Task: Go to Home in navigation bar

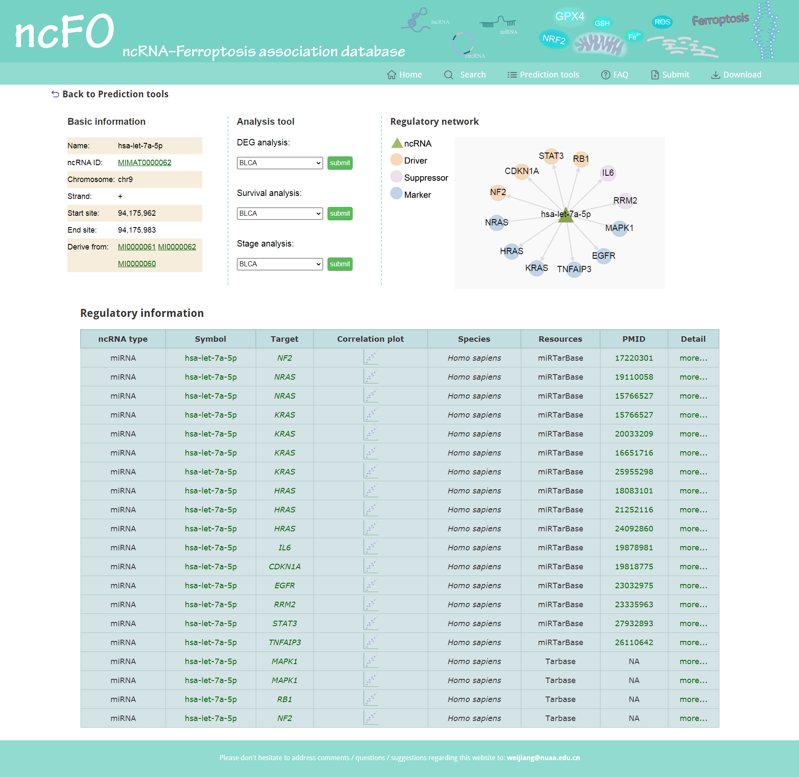Action: click(405, 75)
